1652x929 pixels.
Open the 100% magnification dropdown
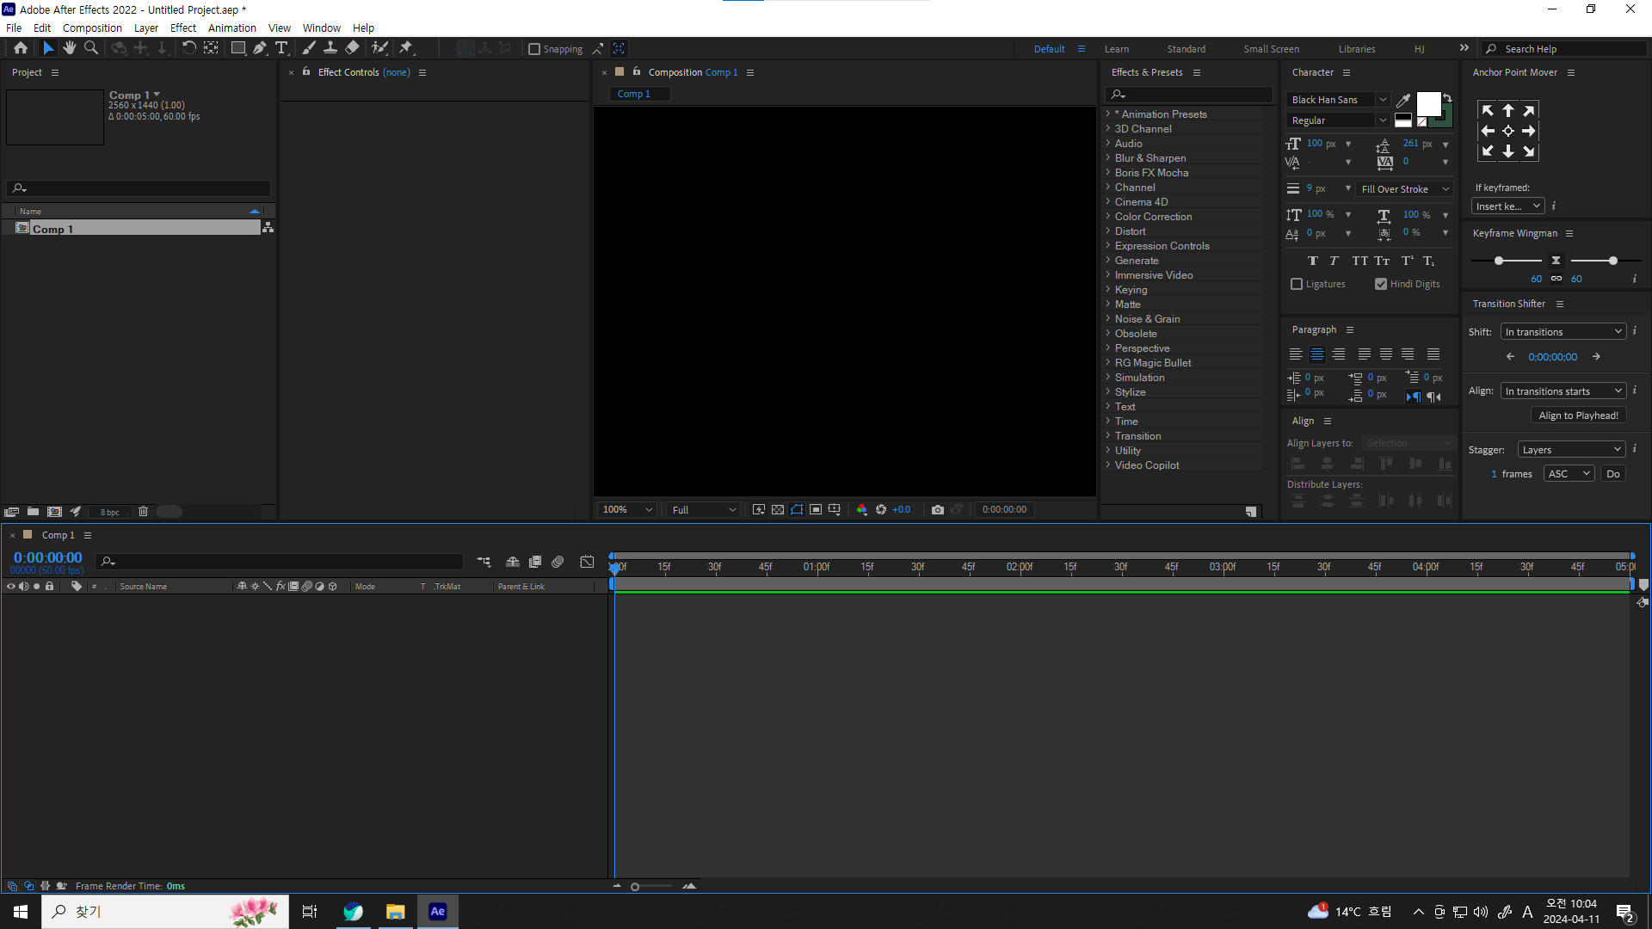[x=626, y=510]
